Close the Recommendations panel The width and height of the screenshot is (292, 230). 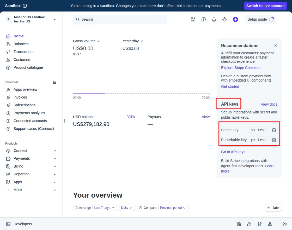(276, 45)
